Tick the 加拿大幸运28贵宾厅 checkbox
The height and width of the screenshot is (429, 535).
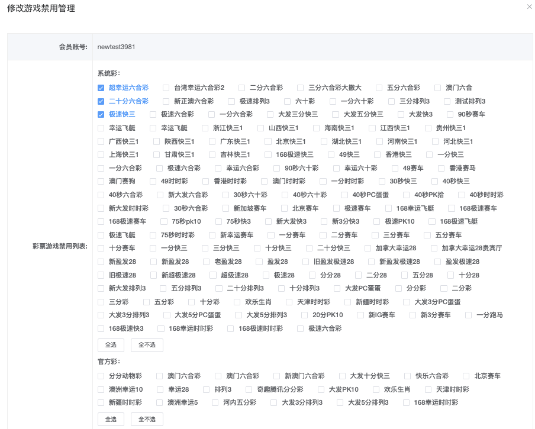click(x=434, y=249)
